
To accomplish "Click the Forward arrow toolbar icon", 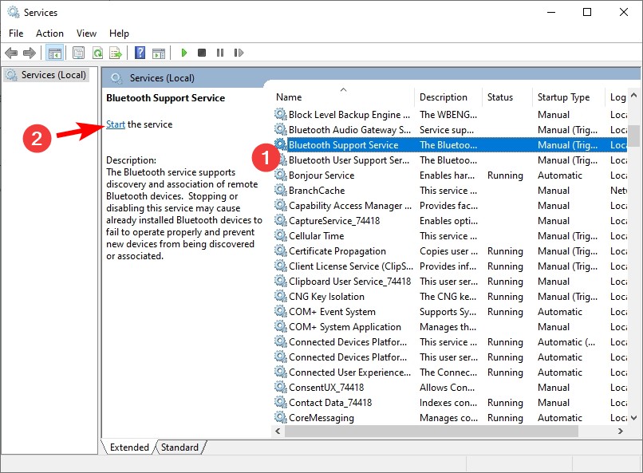I will [x=30, y=53].
